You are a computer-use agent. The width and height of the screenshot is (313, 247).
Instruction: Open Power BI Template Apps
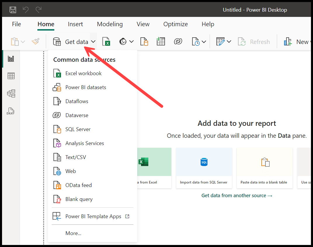[93, 216]
